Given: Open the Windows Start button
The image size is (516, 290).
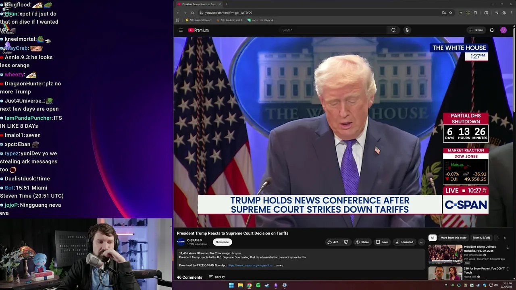Looking at the screenshot, I should point(231,285).
